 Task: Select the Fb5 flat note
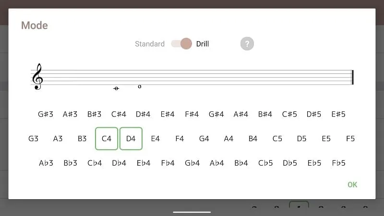[338, 163]
